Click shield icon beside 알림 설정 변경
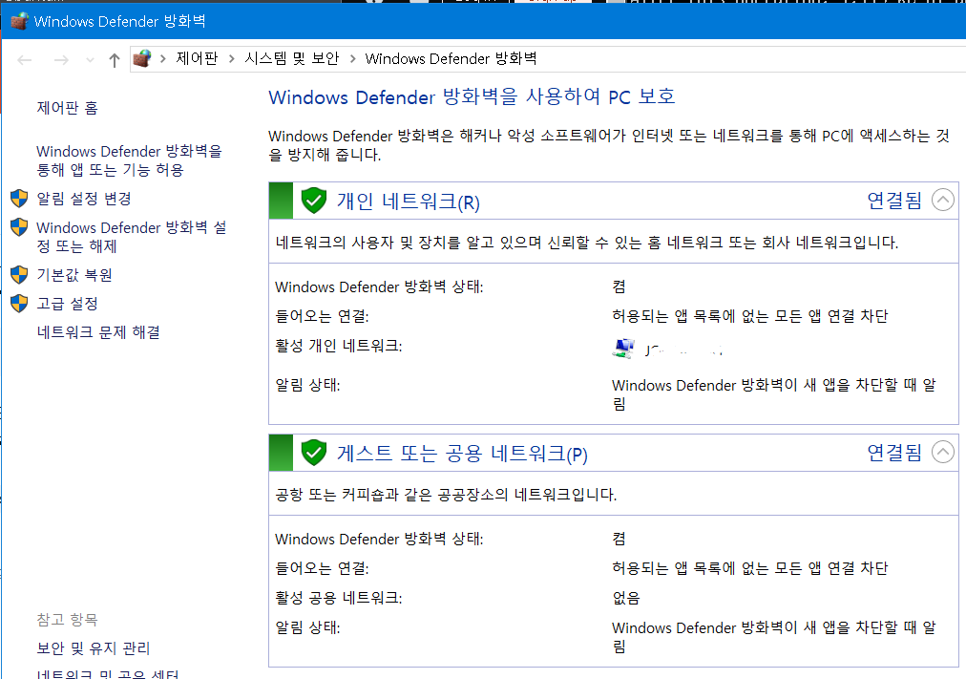This screenshot has width=966, height=679. click(19, 199)
